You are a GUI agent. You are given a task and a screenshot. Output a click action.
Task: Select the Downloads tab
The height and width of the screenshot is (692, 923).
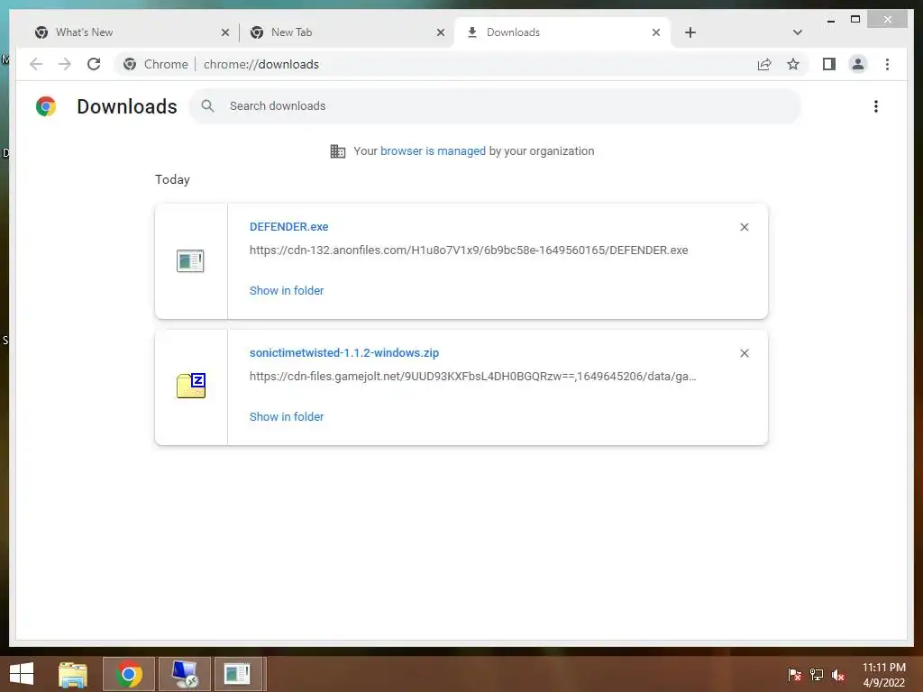(562, 32)
